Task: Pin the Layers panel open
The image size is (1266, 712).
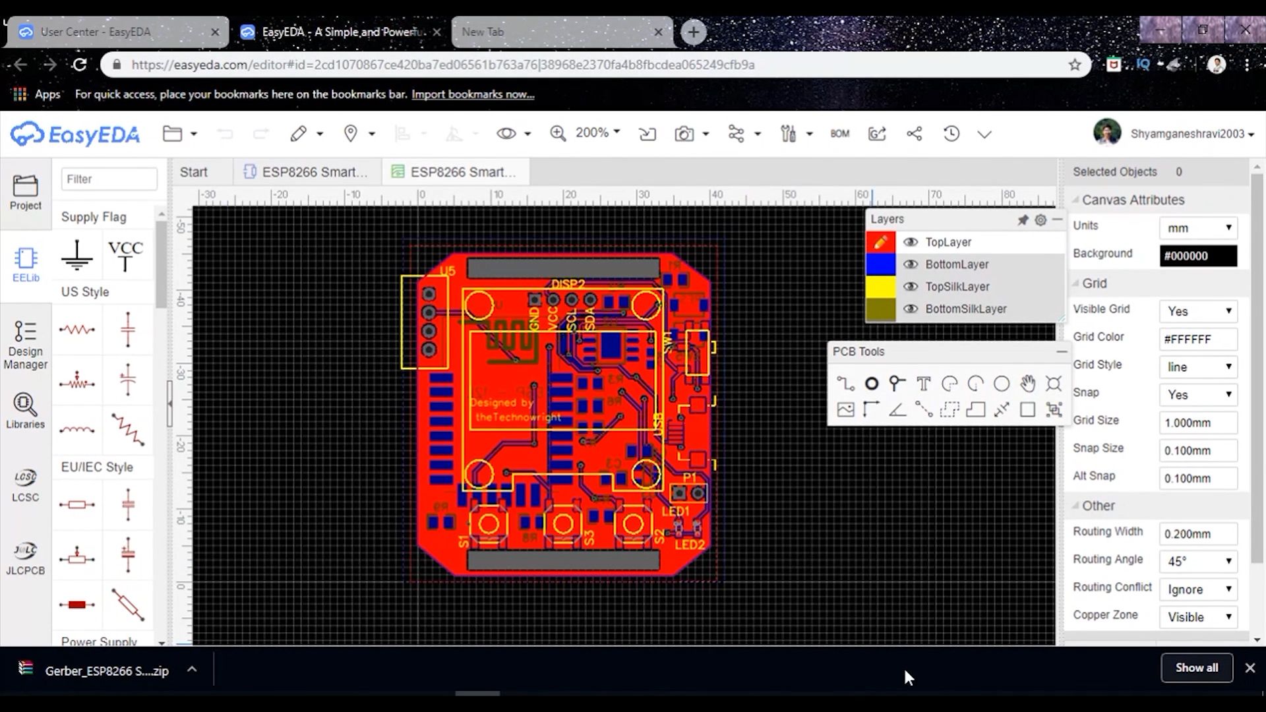Action: (x=1023, y=219)
